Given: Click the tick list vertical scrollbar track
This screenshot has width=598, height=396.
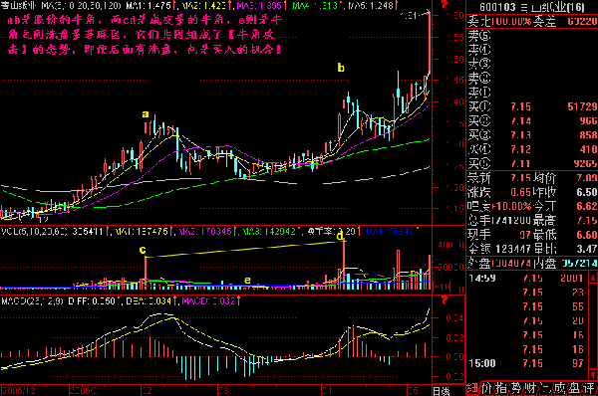Looking at the screenshot, I should [593, 326].
